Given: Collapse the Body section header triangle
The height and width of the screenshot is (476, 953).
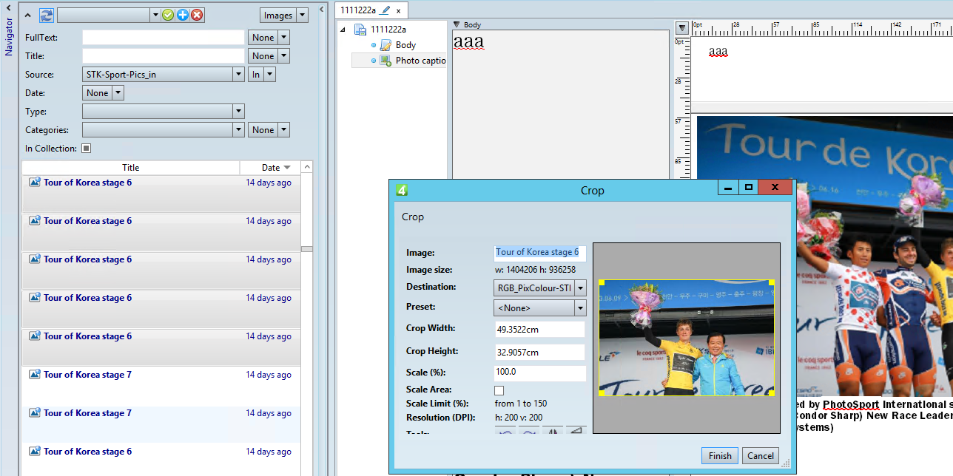Looking at the screenshot, I should (457, 24).
